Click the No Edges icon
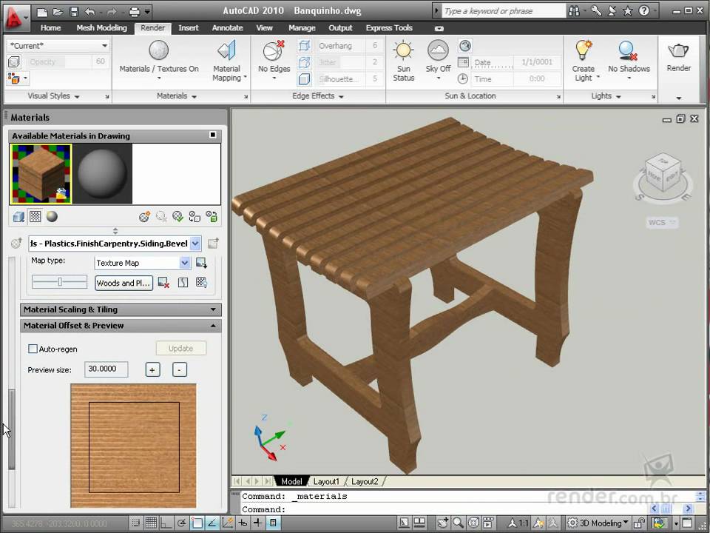The height and width of the screenshot is (533, 710). click(x=274, y=52)
